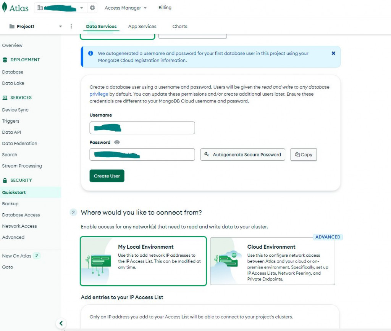The height and width of the screenshot is (331, 391).
Task: Click Autogenerate Secure Password button
Action: pos(242,154)
